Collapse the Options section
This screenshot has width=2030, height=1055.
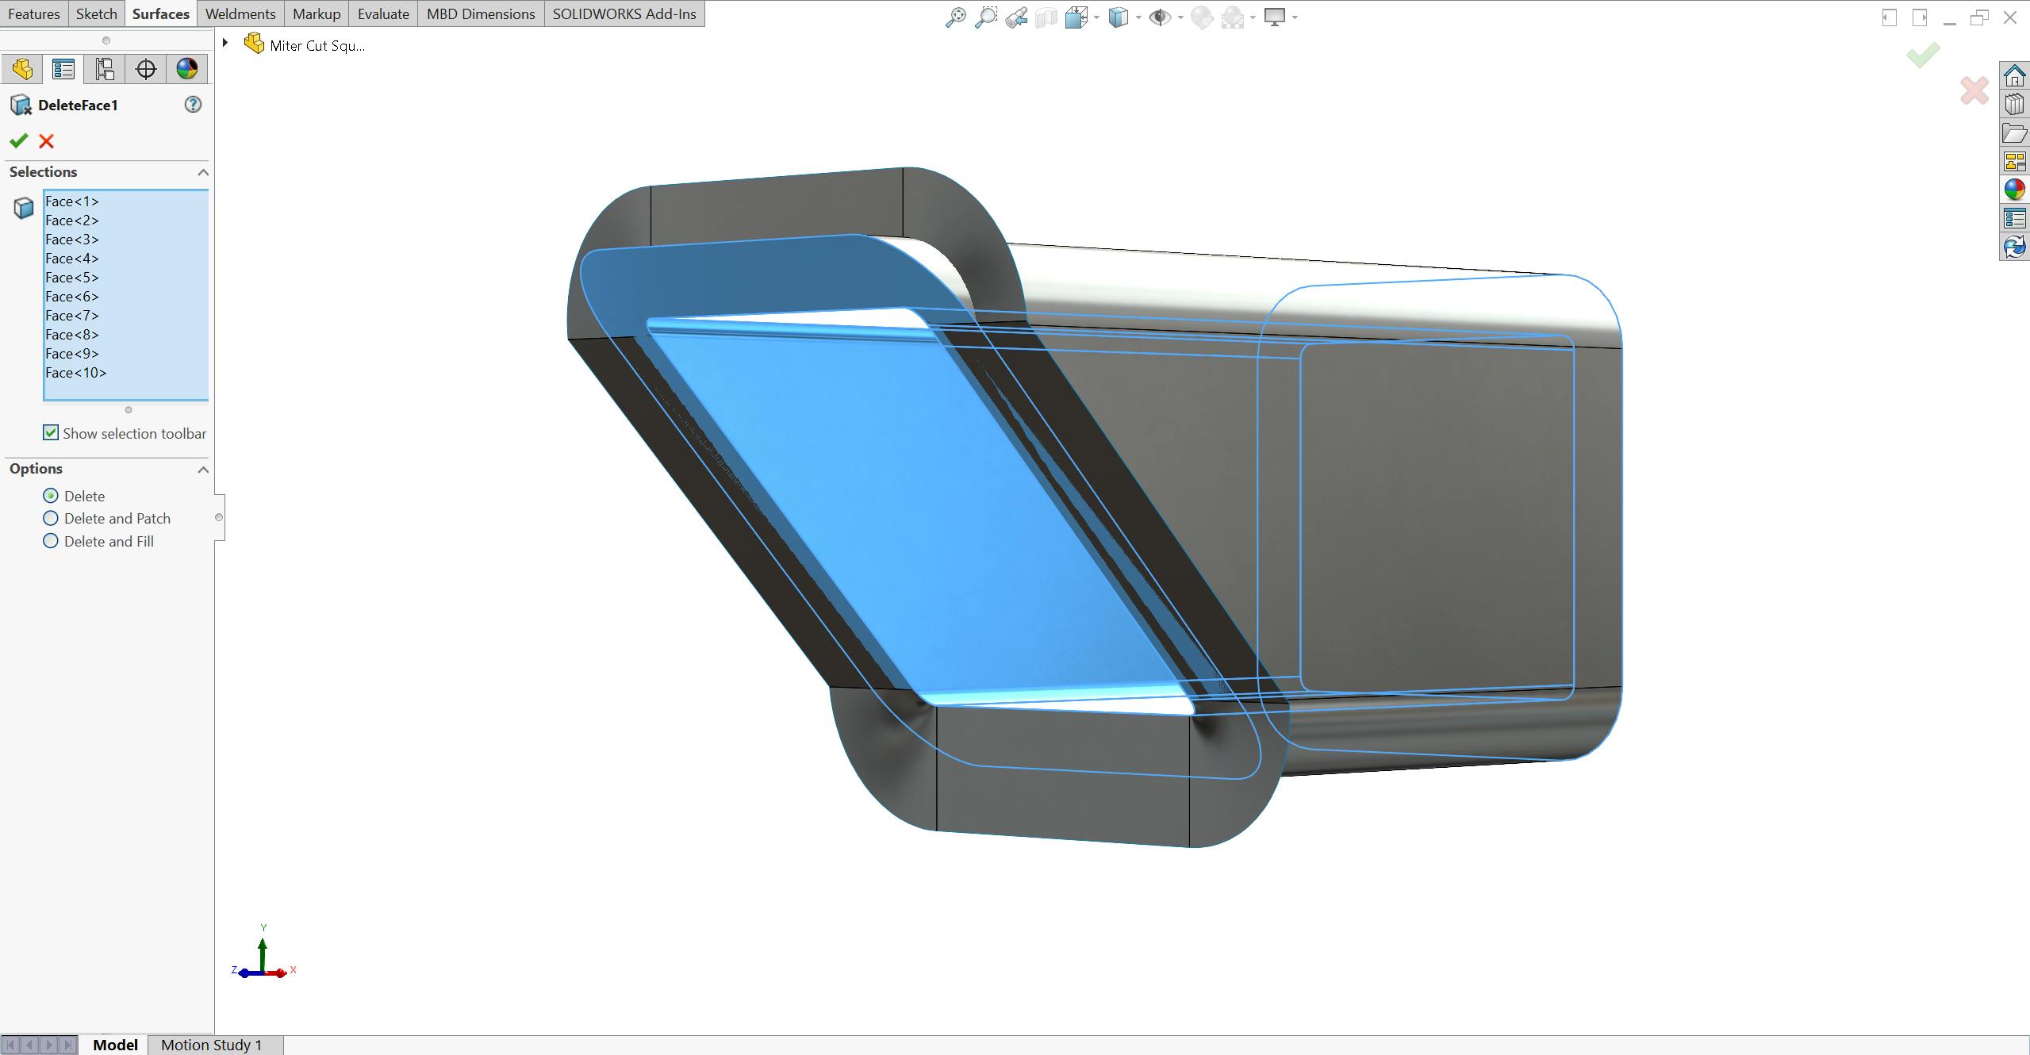(x=203, y=469)
